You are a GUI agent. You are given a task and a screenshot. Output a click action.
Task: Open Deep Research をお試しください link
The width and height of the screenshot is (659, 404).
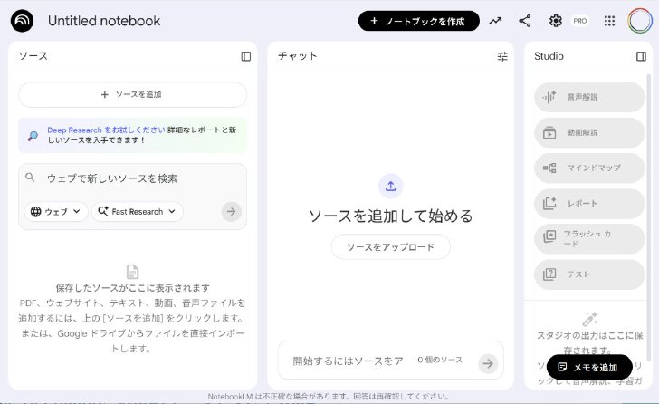(x=106, y=130)
